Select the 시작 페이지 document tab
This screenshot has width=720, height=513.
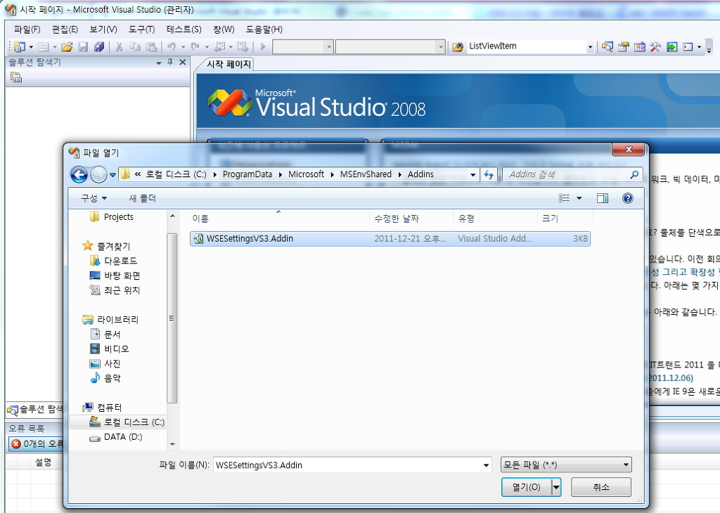[229, 64]
